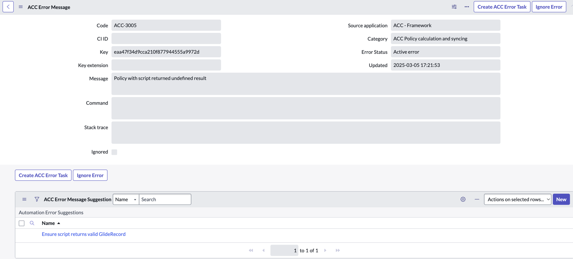Toggle column search magnifier icon
The height and width of the screenshot is (259, 573).
tap(32, 223)
